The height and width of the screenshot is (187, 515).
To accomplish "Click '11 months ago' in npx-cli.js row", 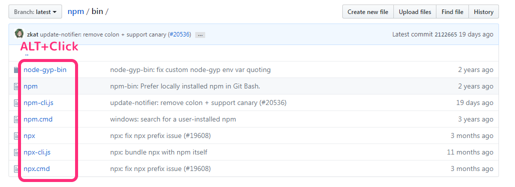I will click(x=470, y=152).
